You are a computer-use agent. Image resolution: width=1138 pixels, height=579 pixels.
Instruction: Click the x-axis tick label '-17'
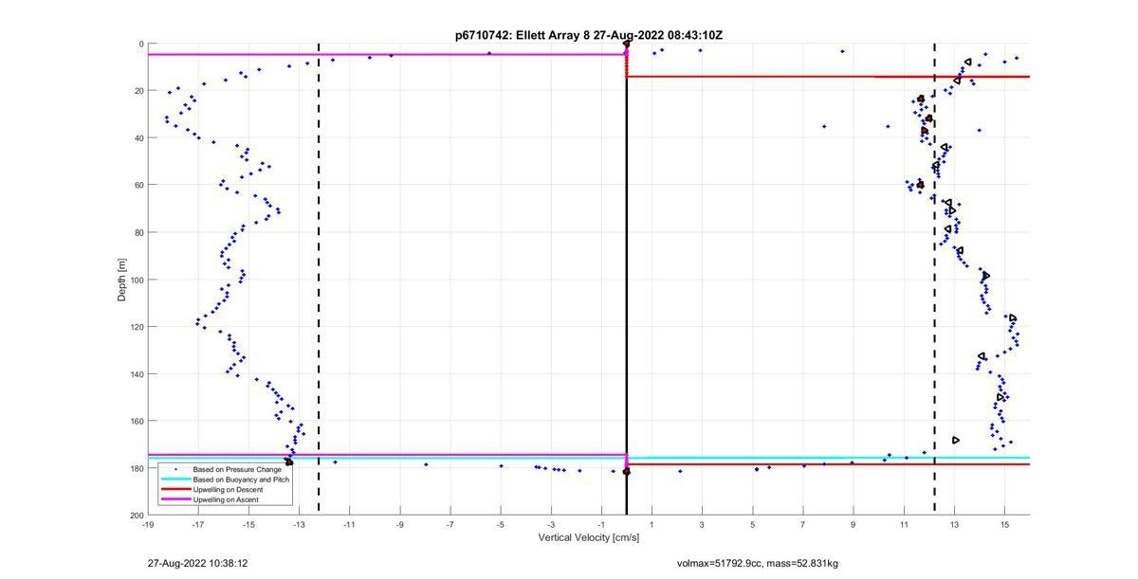[198, 524]
